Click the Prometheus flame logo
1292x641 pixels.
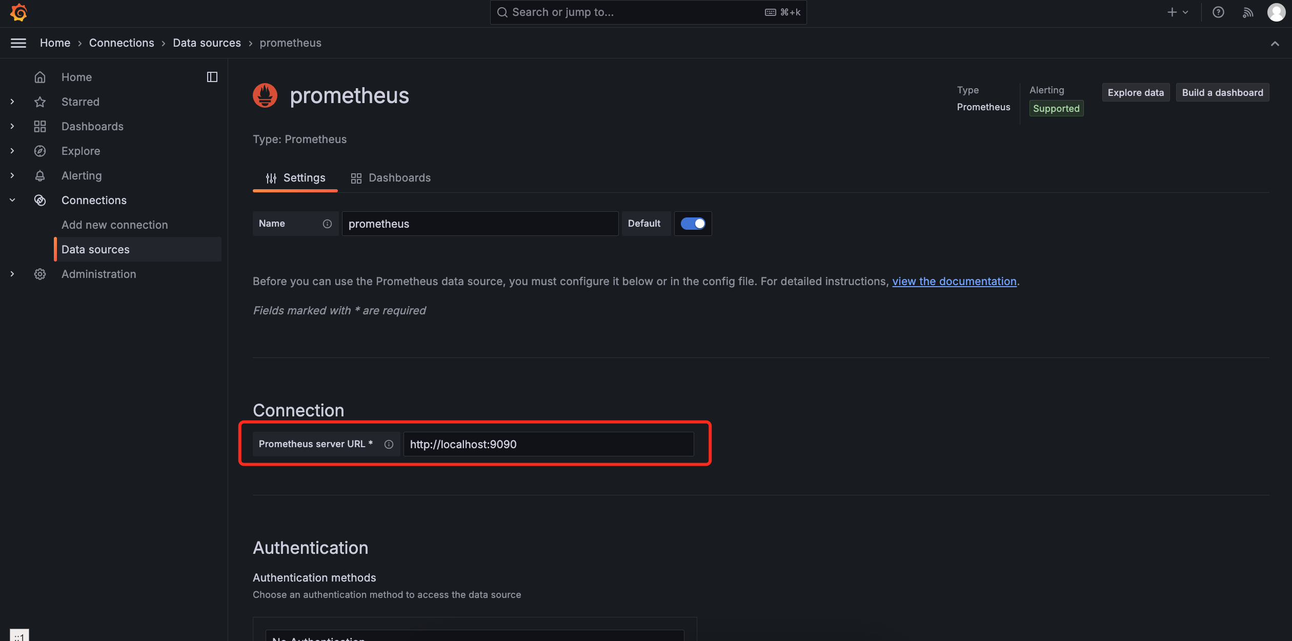265,96
